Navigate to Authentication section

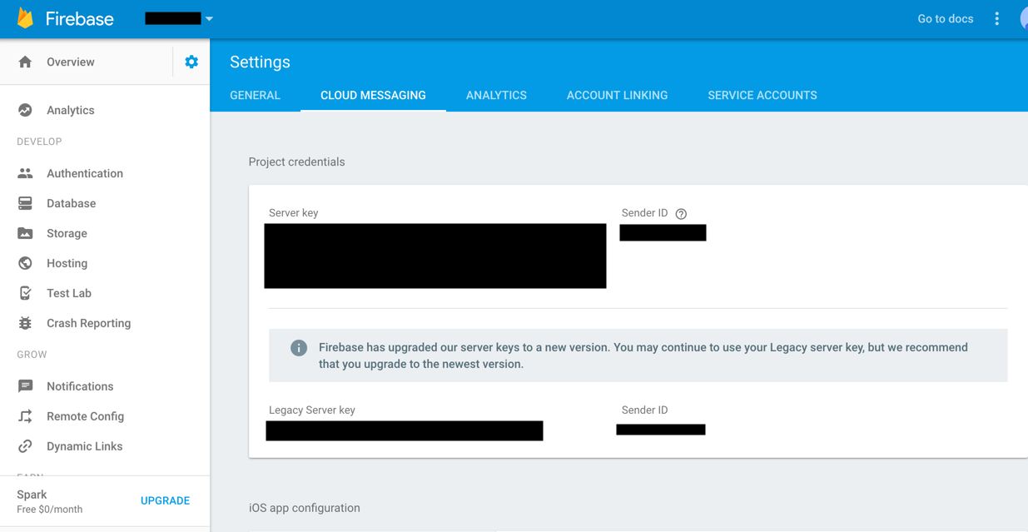pyautogui.click(x=85, y=173)
